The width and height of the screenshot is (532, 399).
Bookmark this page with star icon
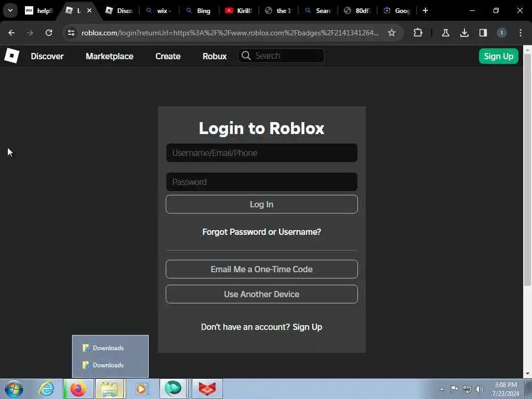pos(392,33)
